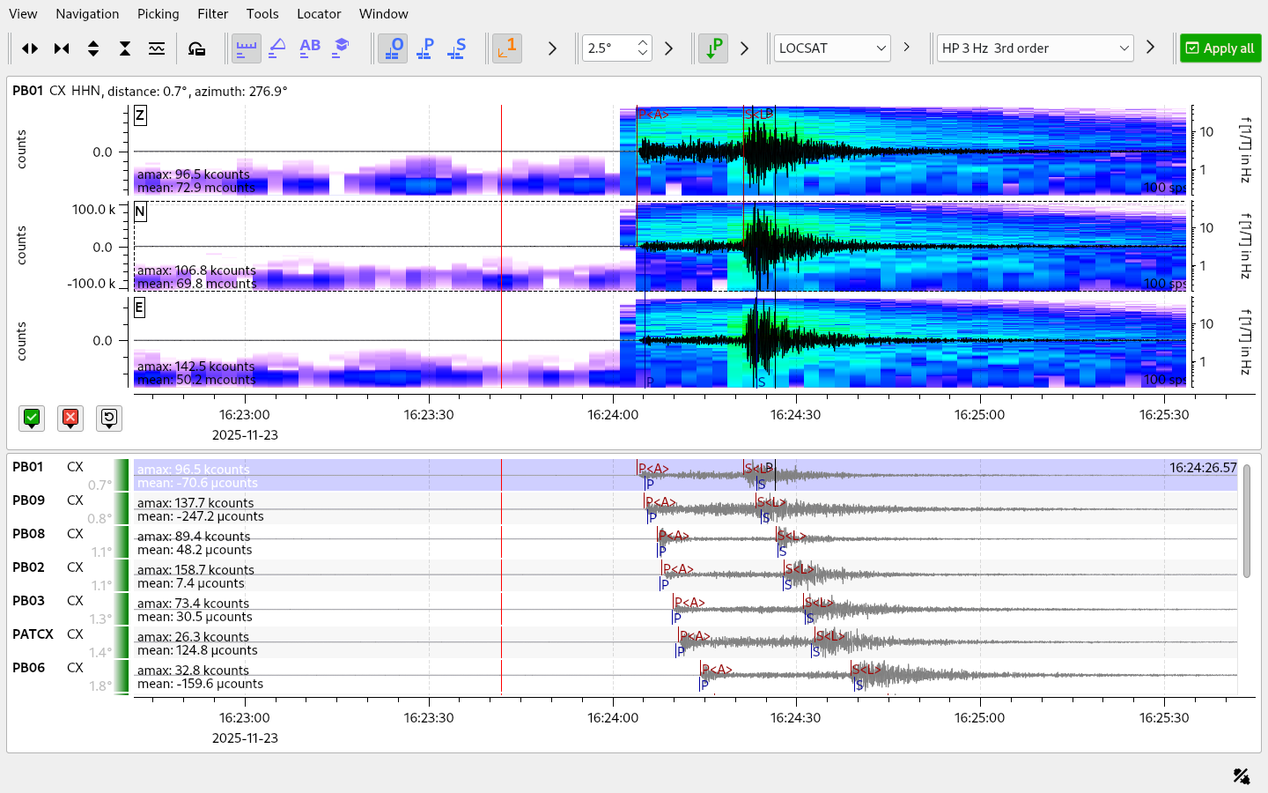Open the Locator menu
1268x793 pixels.
click(x=319, y=14)
